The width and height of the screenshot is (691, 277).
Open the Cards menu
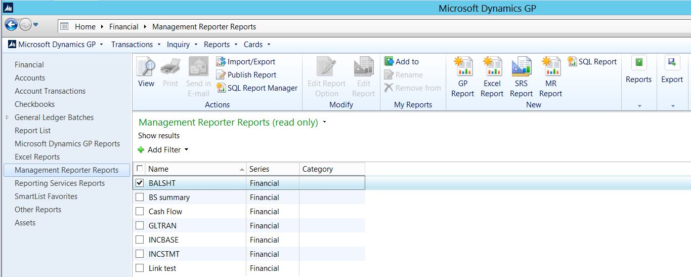coord(257,44)
